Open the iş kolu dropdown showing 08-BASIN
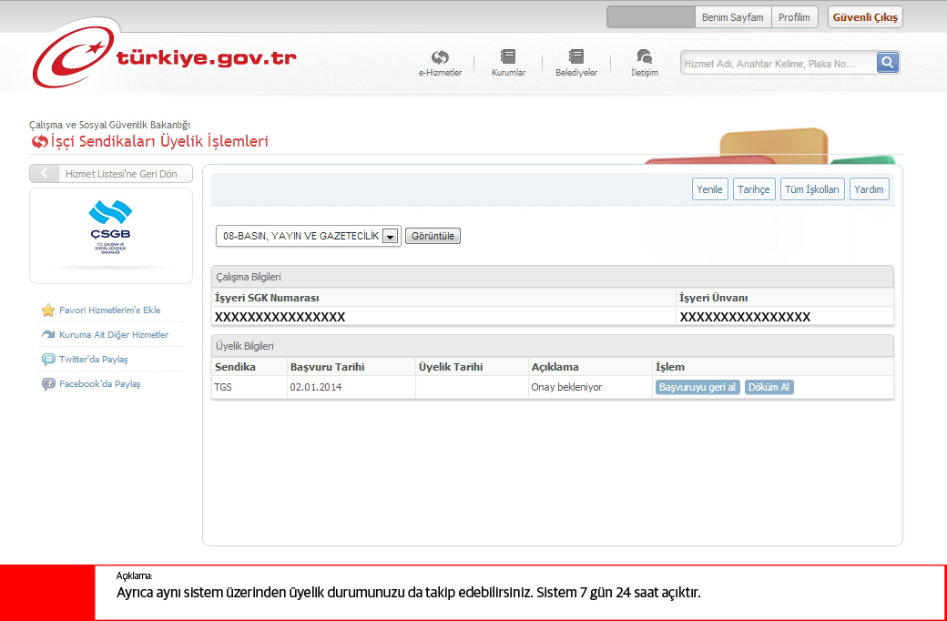Viewport: 947px width, 621px height. click(x=300, y=235)
